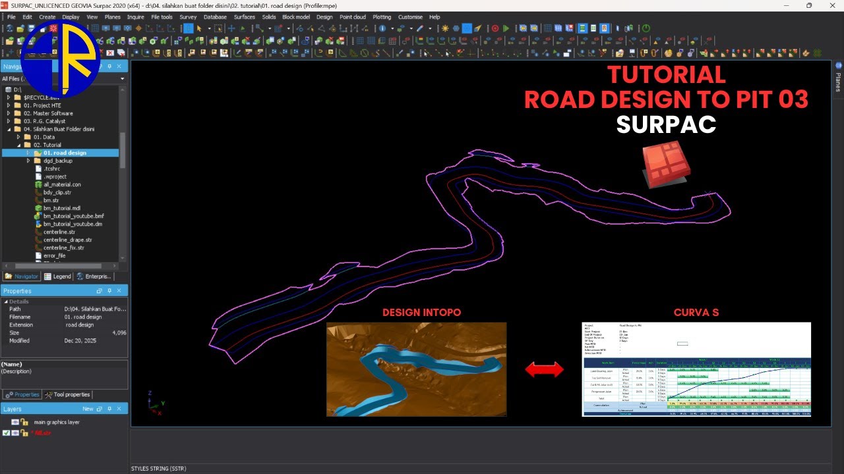Click the open folder icon in top toolbar
Screen dimensions: 844x474
coord(20,28)
